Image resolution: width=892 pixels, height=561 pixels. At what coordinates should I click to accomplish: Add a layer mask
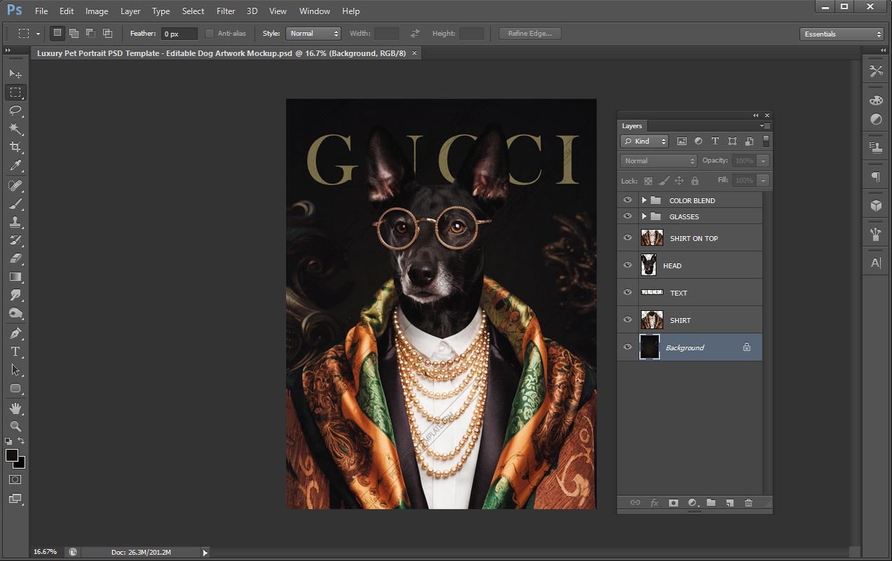(673, 503)
